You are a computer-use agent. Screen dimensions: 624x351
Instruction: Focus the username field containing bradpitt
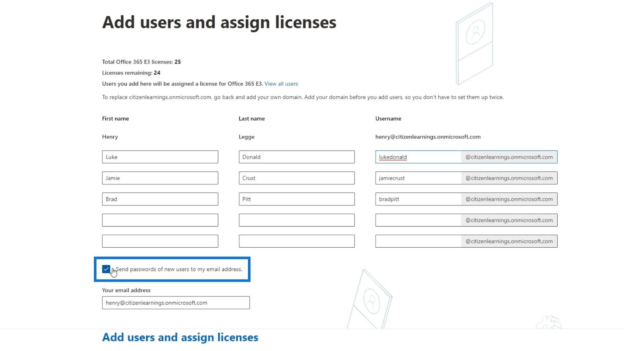[418, 199]
